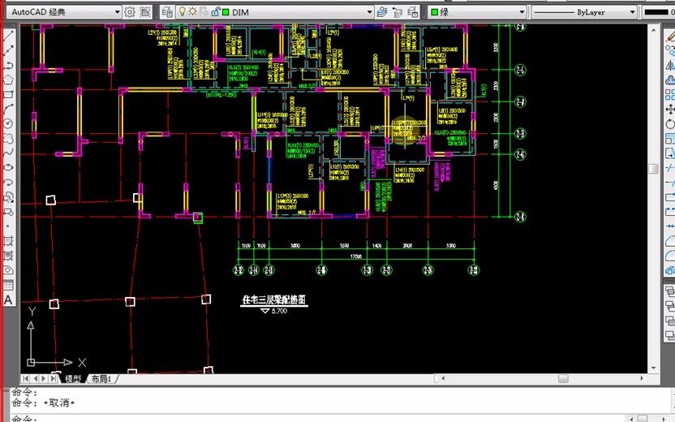Viewport: 675px width, 422px height.
Task: Select the Circle drawing tool
Action: point(8,123)
